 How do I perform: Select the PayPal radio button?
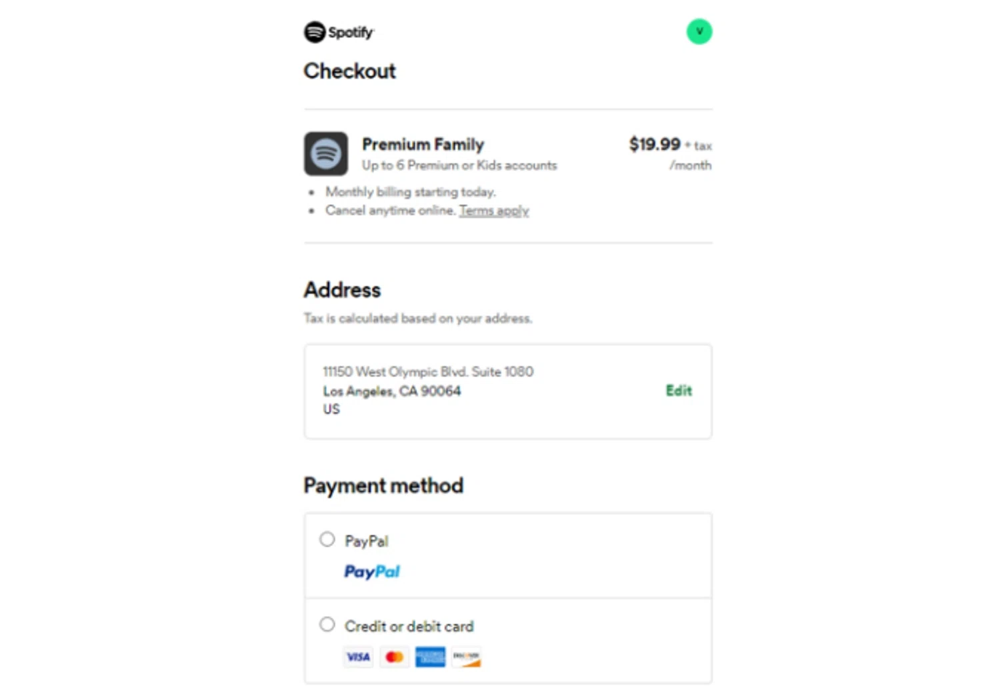pos(327,539)
